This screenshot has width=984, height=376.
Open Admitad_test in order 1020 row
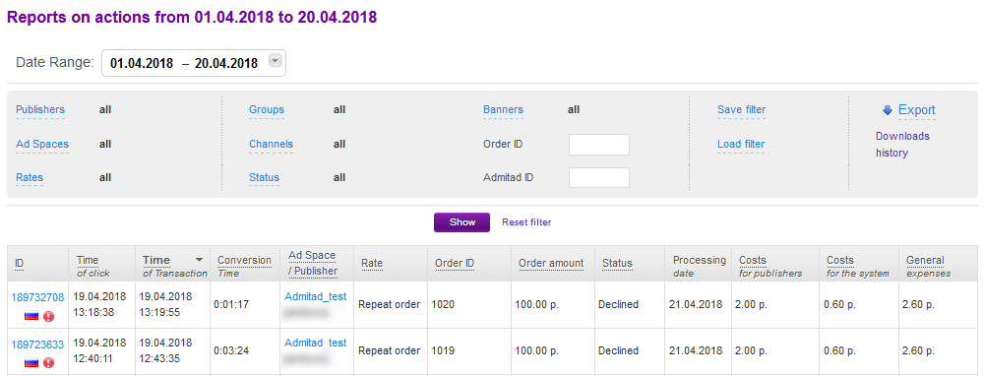coord(316,296)
